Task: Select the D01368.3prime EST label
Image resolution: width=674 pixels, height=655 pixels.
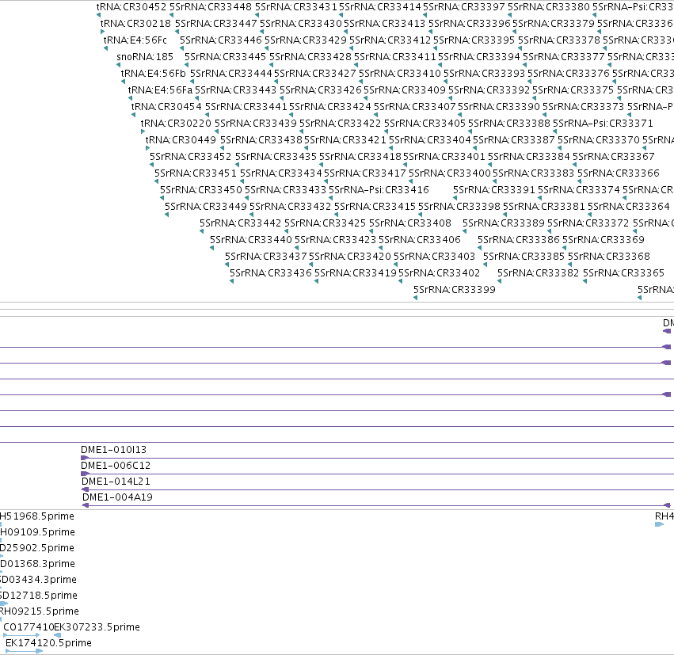Action: pyautogui.click(x=37, y=563)
